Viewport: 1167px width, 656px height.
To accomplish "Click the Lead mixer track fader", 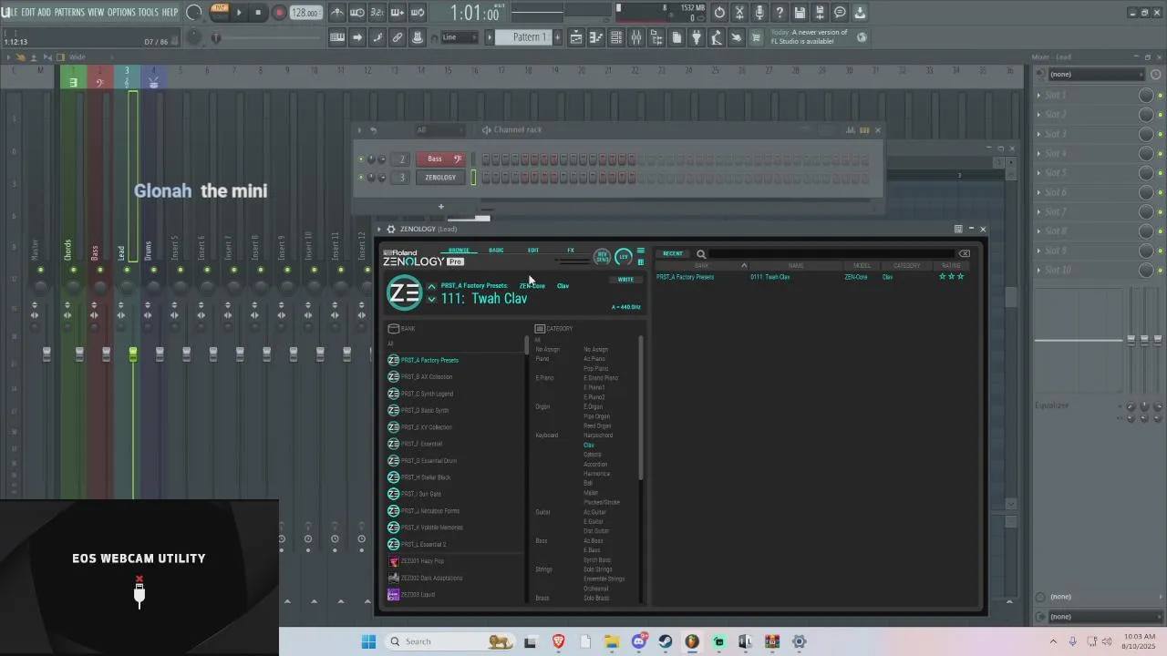I will (133, 354).
